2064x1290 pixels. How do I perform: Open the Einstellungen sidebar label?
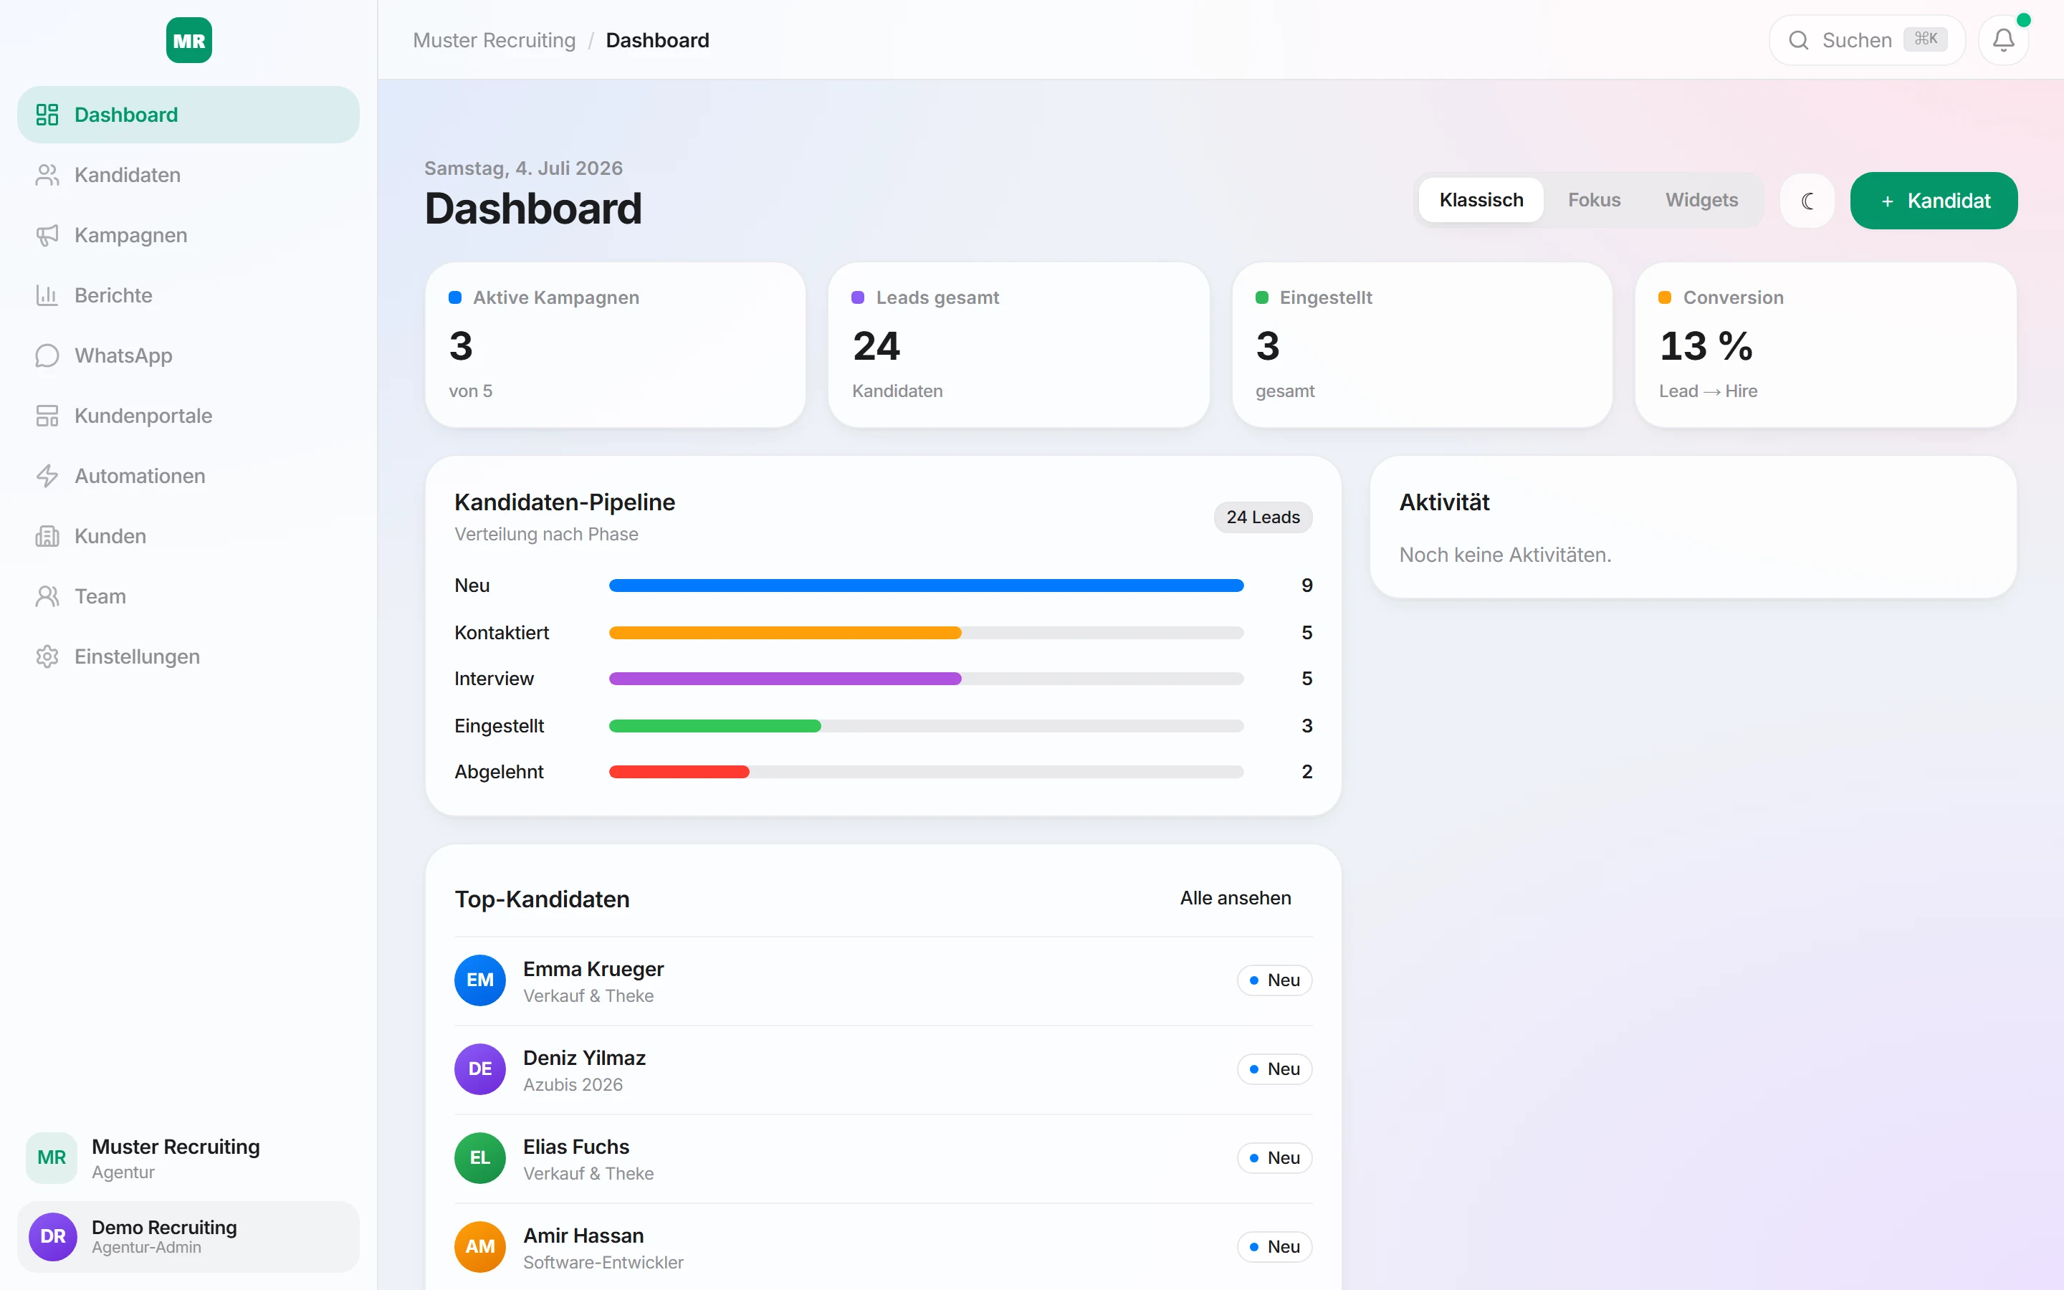[x=138, y=656]
